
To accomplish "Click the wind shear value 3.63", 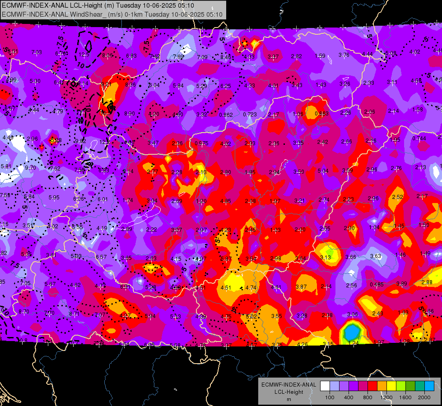I will point(376,256).
